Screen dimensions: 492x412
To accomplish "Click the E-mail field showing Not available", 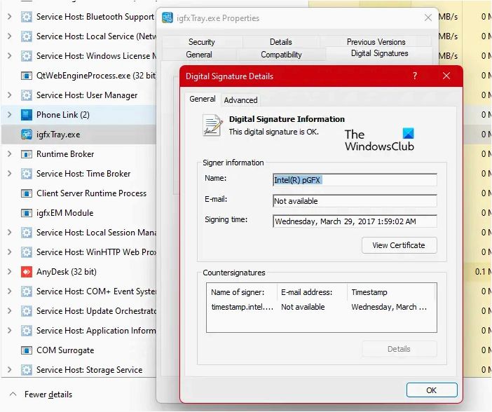I will tap(355, 201).
